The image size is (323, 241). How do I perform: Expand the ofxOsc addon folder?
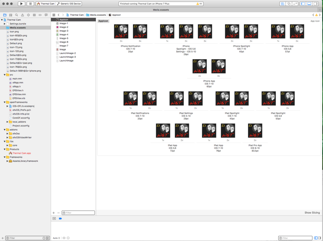7,134
